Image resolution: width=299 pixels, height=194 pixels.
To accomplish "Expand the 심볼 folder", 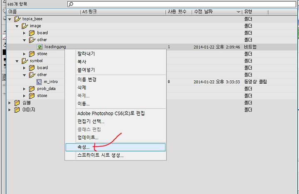I will click(x=9, y=103).
